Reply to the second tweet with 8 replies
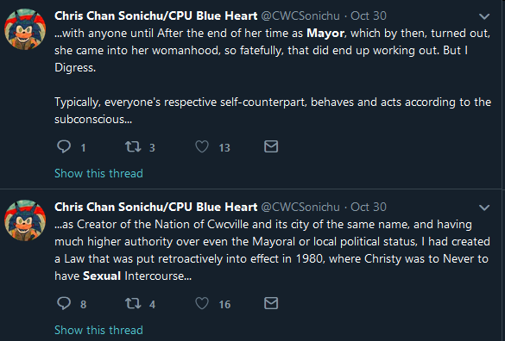This screenshot has width=505, height=341. [64, 303]
